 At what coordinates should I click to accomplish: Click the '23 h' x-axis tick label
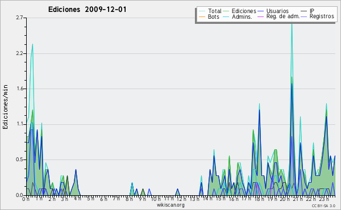(x=323, y=199)
